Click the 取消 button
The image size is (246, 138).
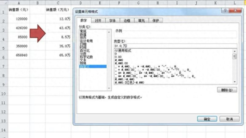[x=229, y=119]
